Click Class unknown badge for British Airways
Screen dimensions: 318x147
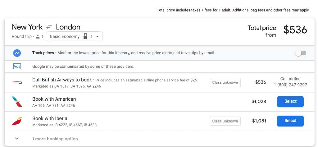point(225,82)
